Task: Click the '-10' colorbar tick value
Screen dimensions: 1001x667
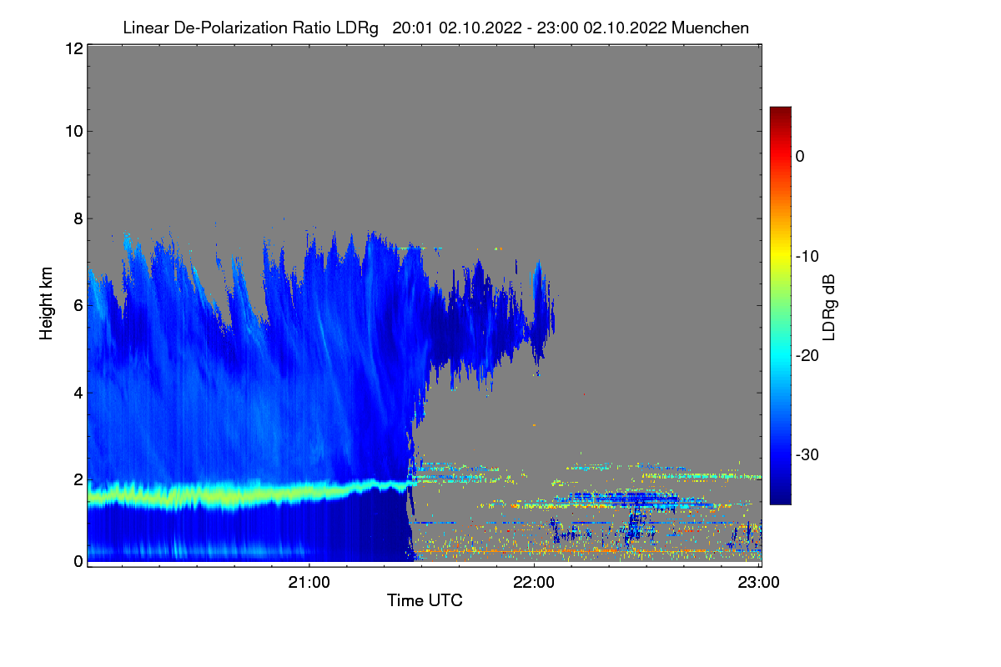Action: pyautogui.click(x=807, y=256)
